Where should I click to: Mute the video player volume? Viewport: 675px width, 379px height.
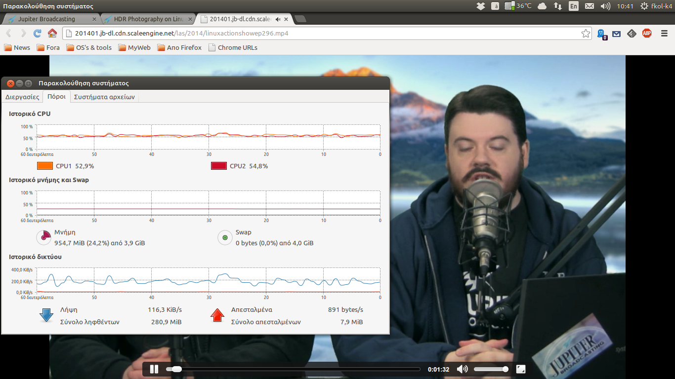(462, 369)
